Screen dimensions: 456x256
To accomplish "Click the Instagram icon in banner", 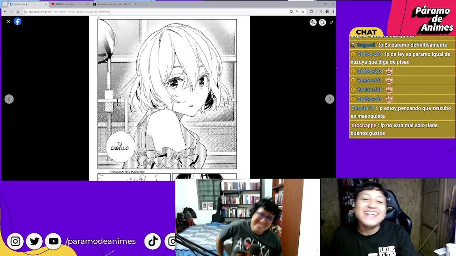I will point(15,241).
